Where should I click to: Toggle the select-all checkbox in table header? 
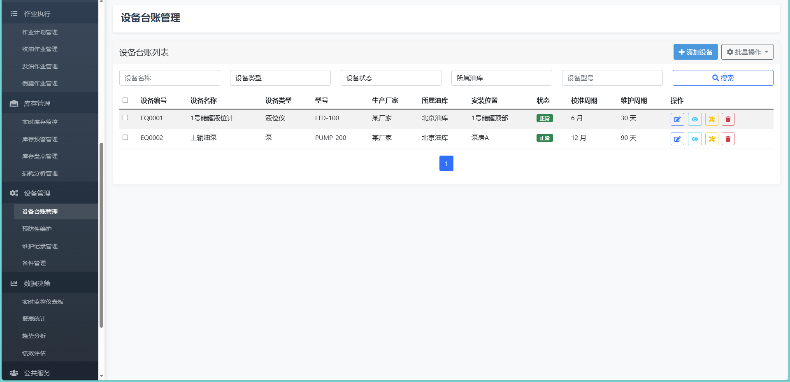pos(125,100)
